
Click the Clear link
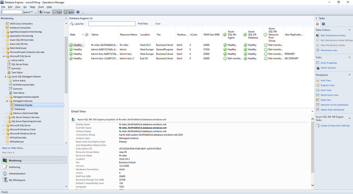click(x=158, y=23)
